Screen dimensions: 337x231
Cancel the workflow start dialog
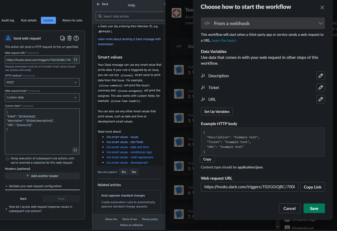coord(289,208)
